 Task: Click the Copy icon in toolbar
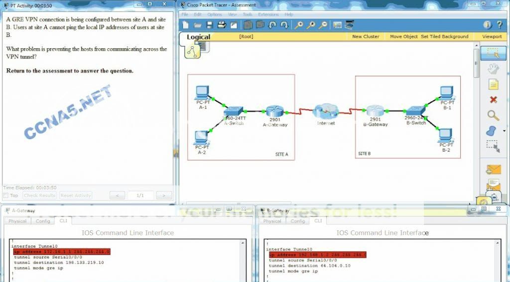click(x=248, y=25)
